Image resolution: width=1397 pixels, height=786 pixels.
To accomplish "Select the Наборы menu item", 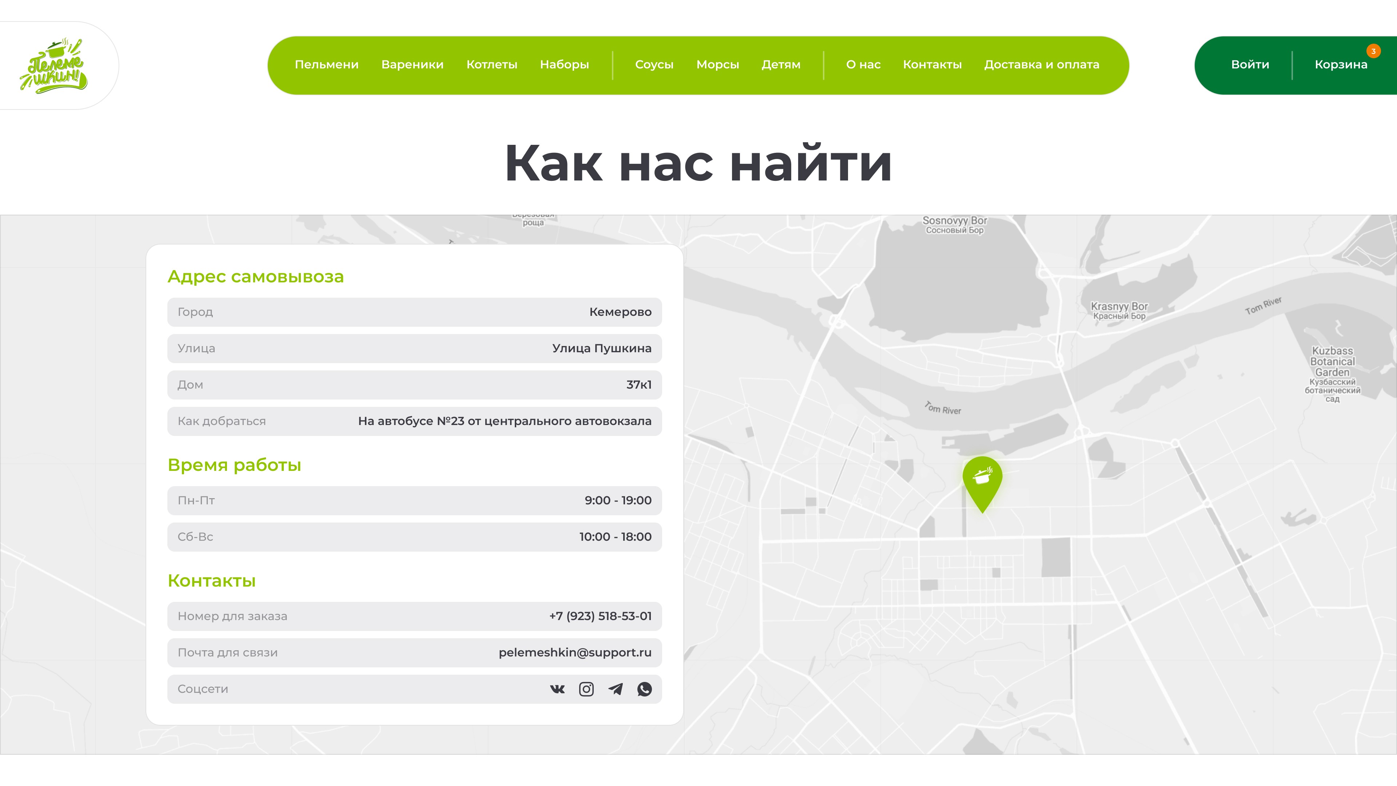I will point(565,64).
